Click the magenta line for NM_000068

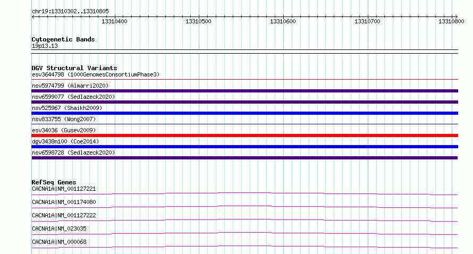click(244, 247)
